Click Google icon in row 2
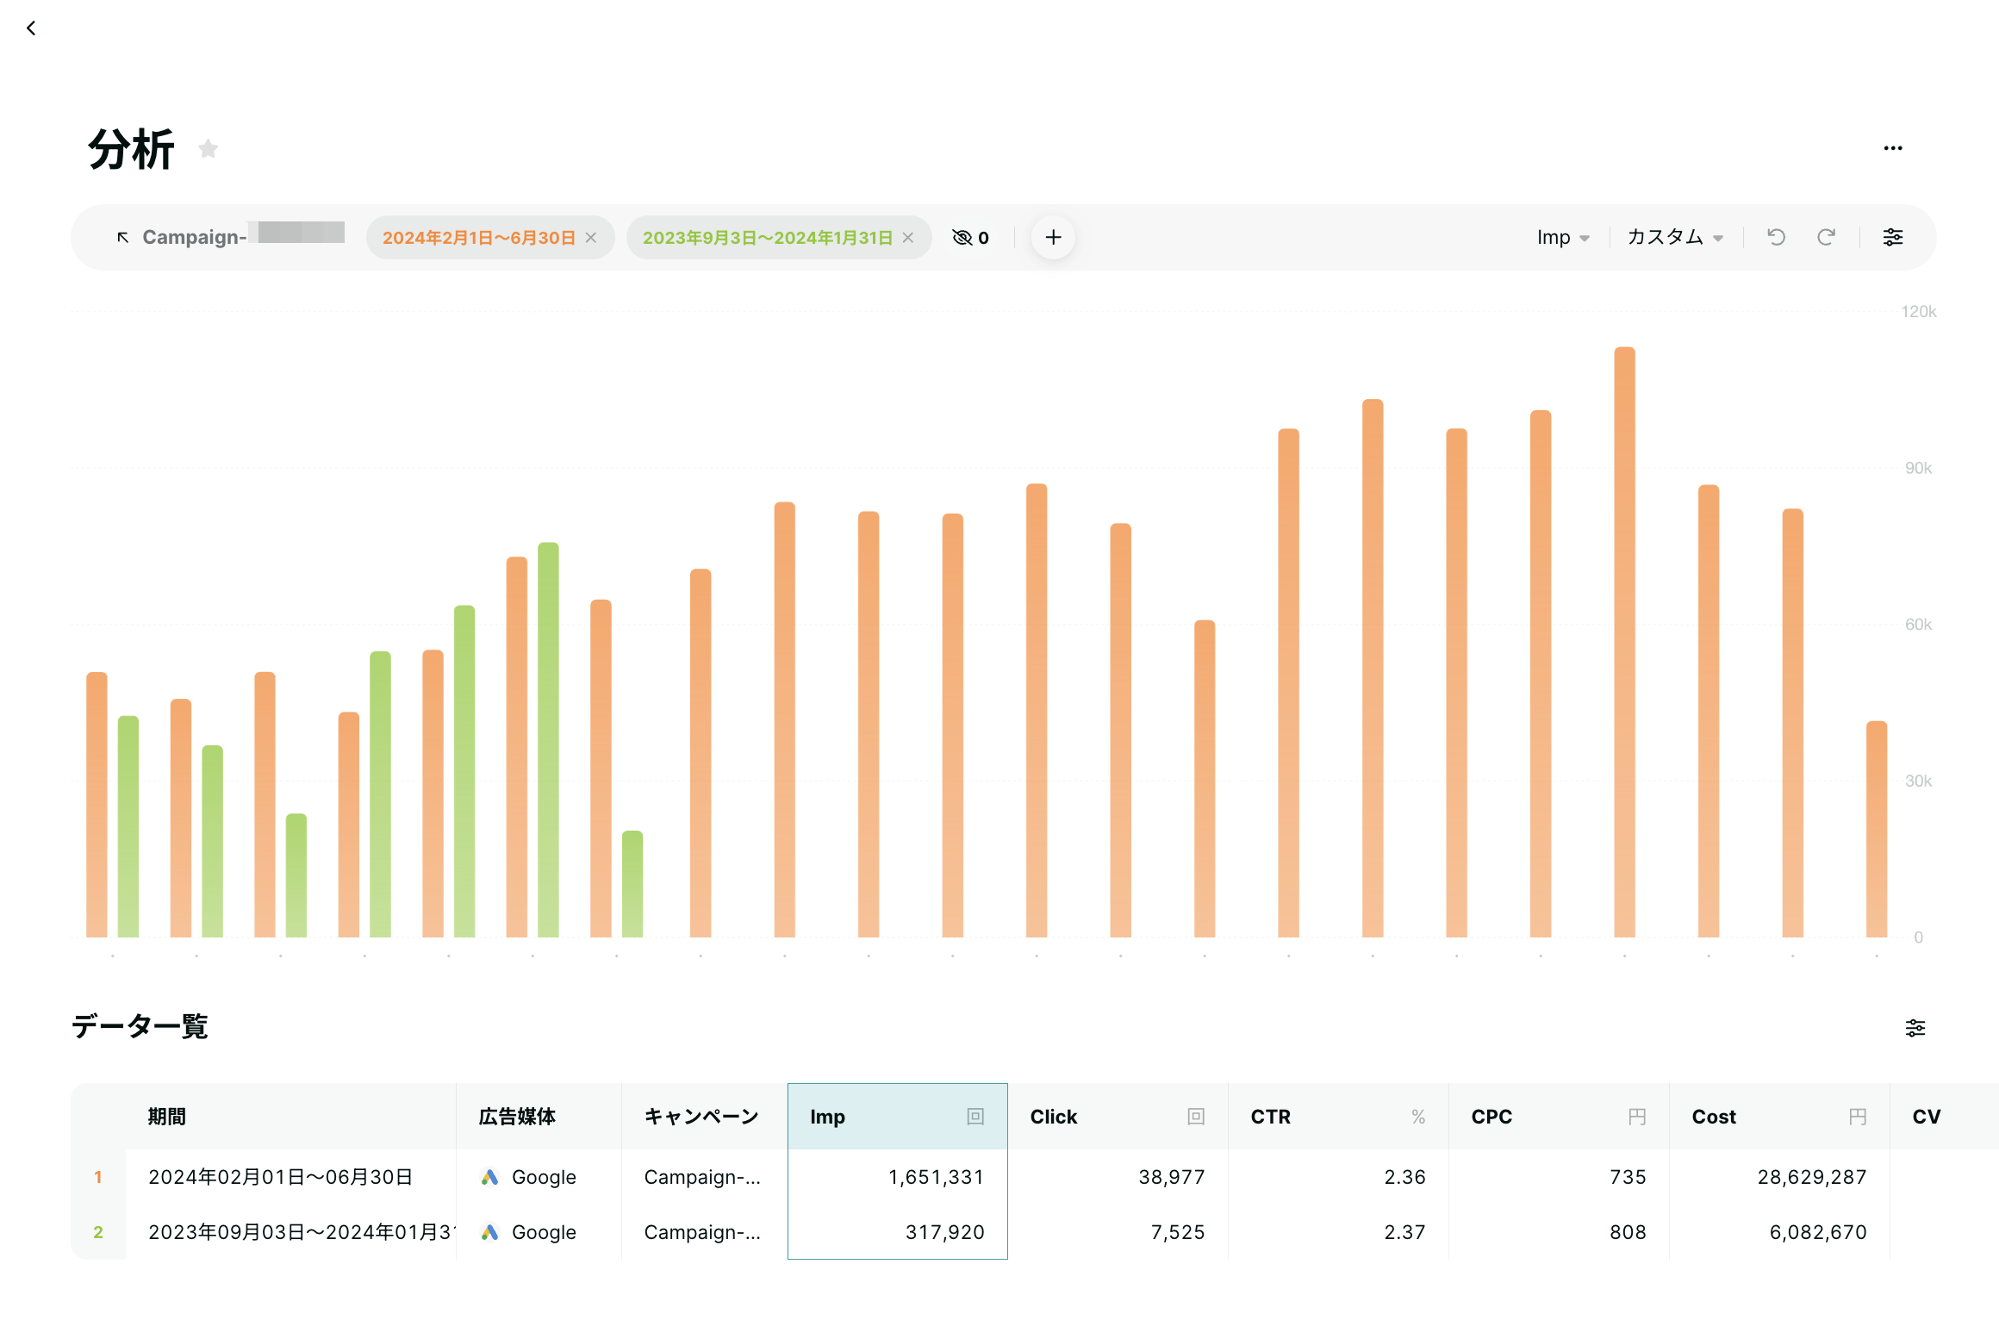The width and height of the screenshot is (1999, 1320). tap(489, 1232)
